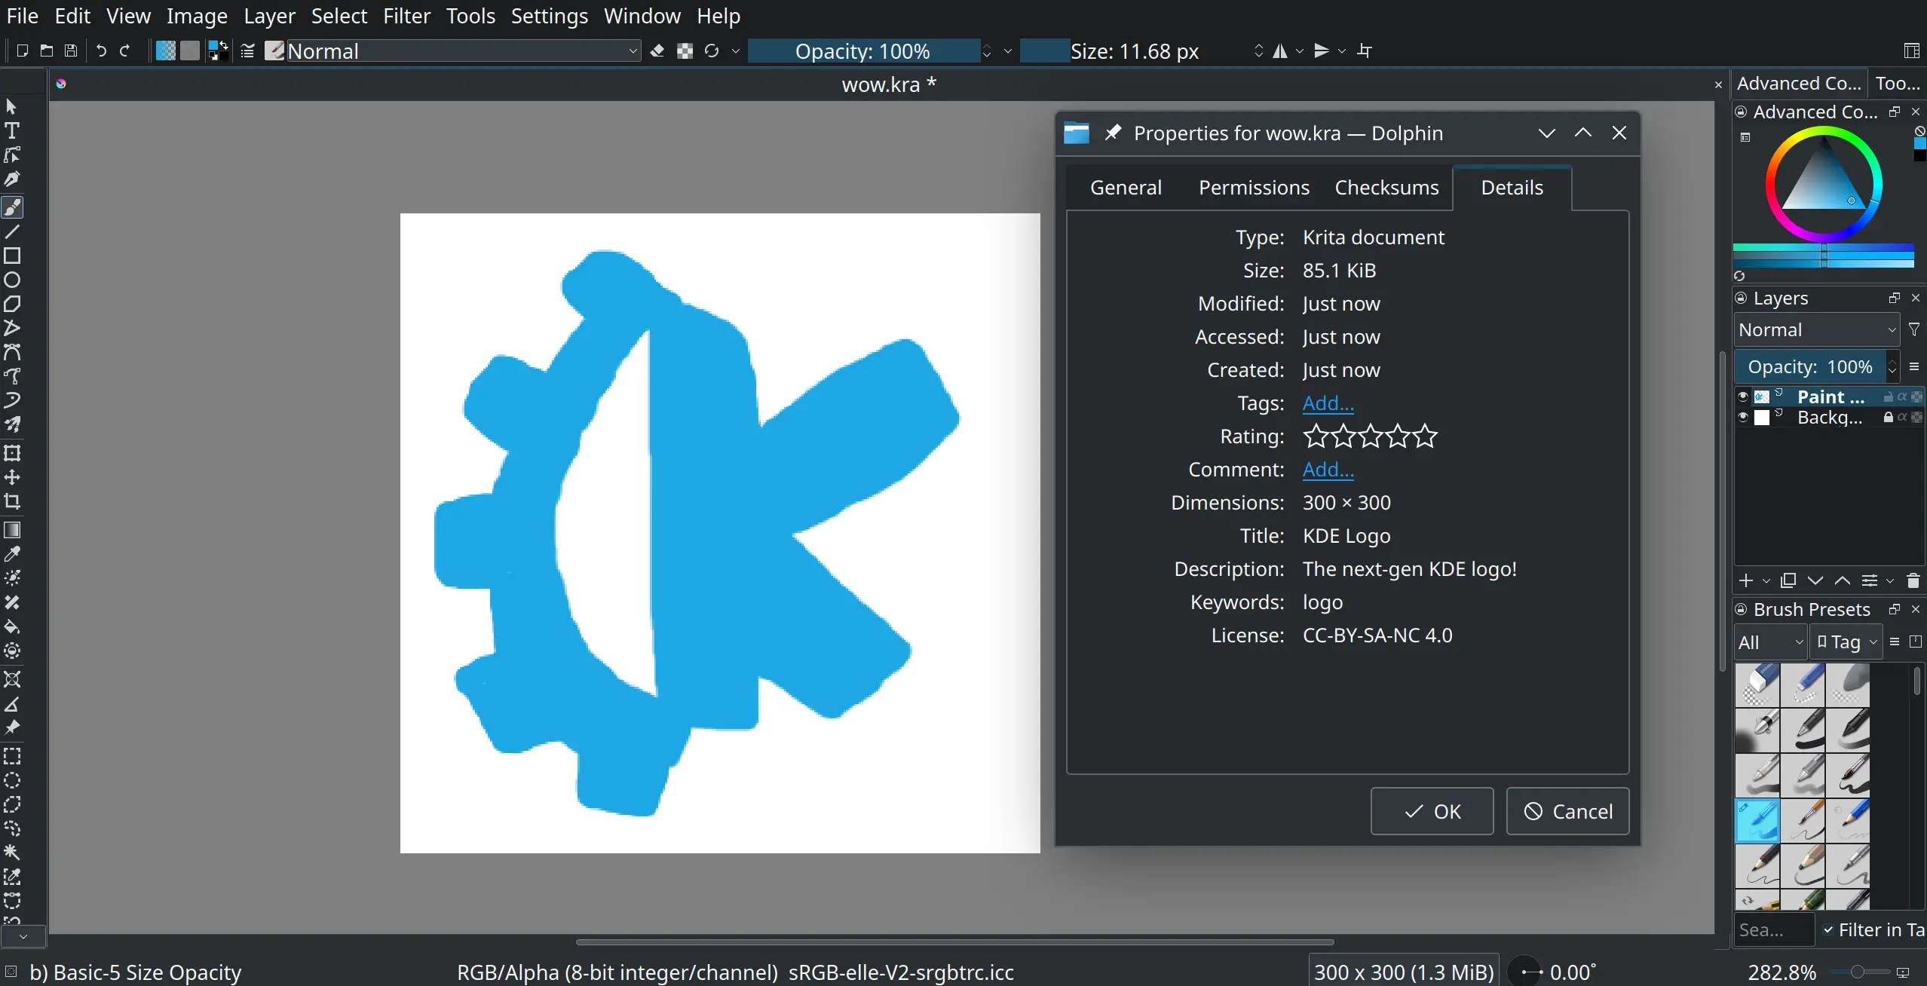Open the fill gradients chooser
Viewport: 1927px width, 986px height.
click(x=165, y=51)
